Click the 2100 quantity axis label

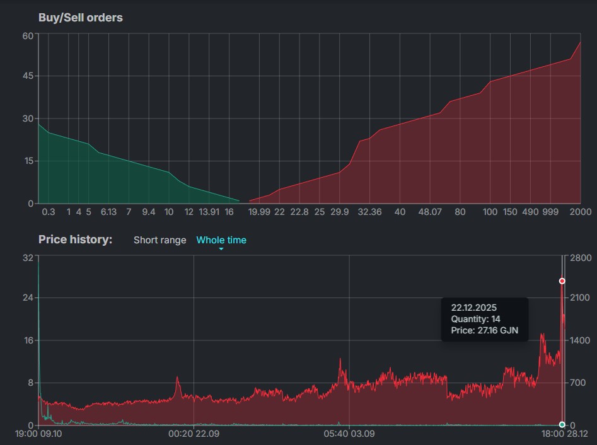pos(579,298)
